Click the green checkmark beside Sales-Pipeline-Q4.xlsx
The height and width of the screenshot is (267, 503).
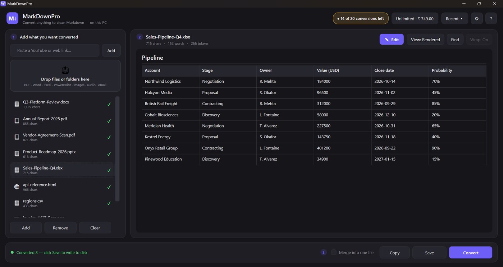coord(109,170)
